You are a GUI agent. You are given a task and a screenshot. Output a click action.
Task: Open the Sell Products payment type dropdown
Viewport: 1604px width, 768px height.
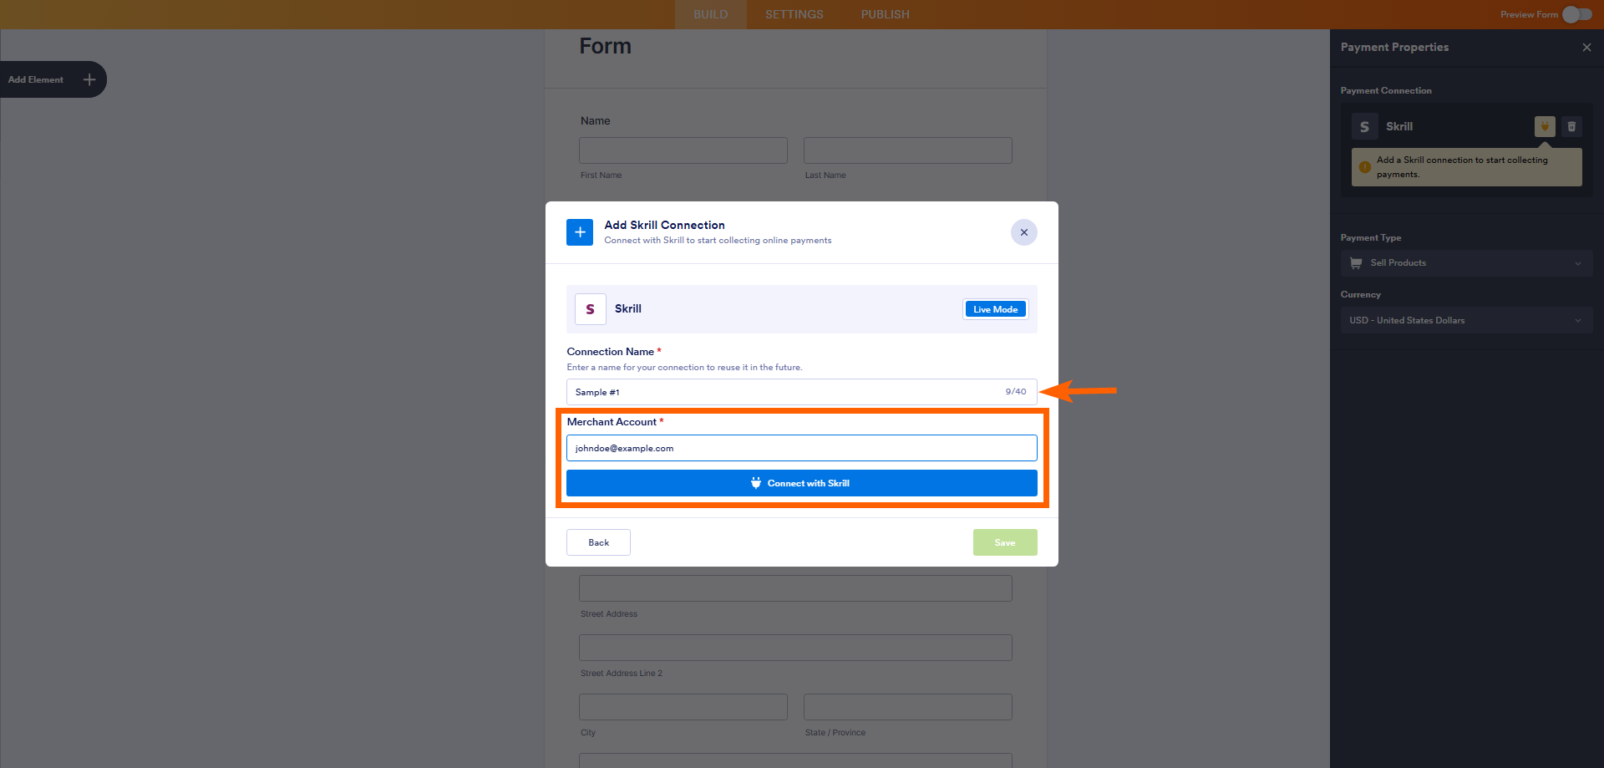(x=1466, y=262)
